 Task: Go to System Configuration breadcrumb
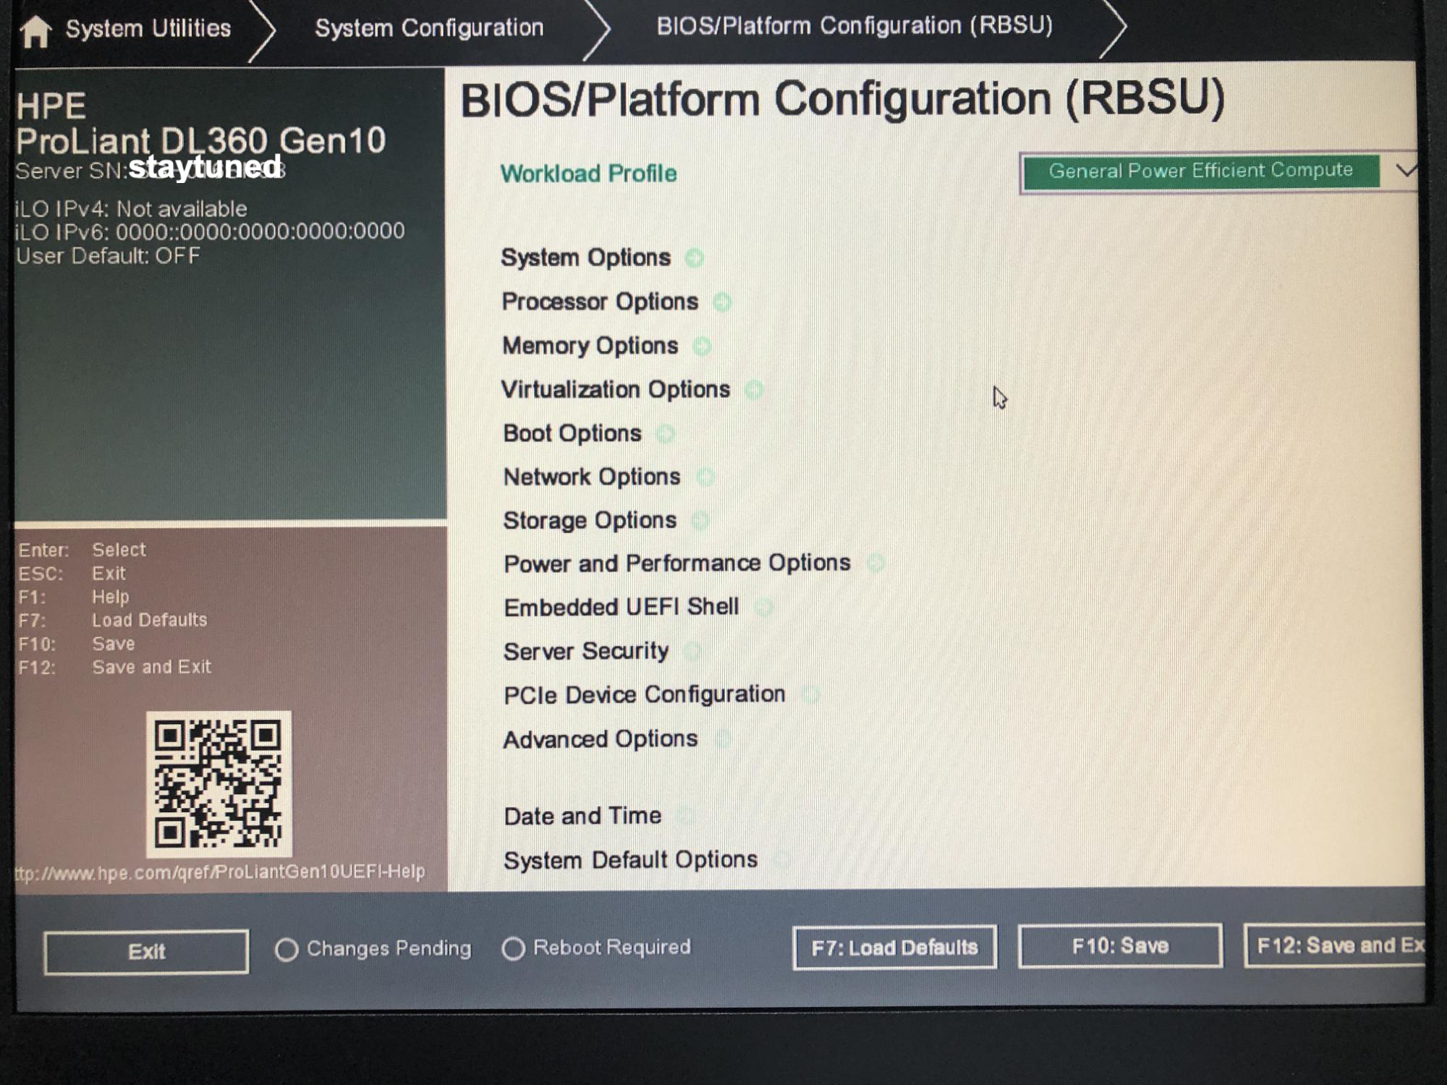pos(428,28)
